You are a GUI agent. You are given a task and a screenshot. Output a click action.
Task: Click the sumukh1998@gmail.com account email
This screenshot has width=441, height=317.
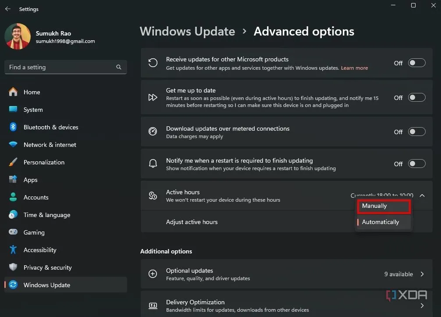coord(65,41)
